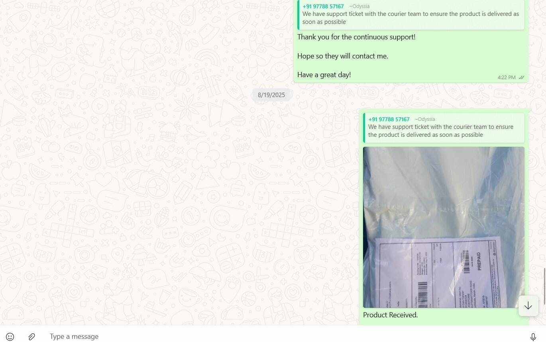Click the "Hope so they will contact me." line
Screen dimensions: 546x342
point(343,56)
